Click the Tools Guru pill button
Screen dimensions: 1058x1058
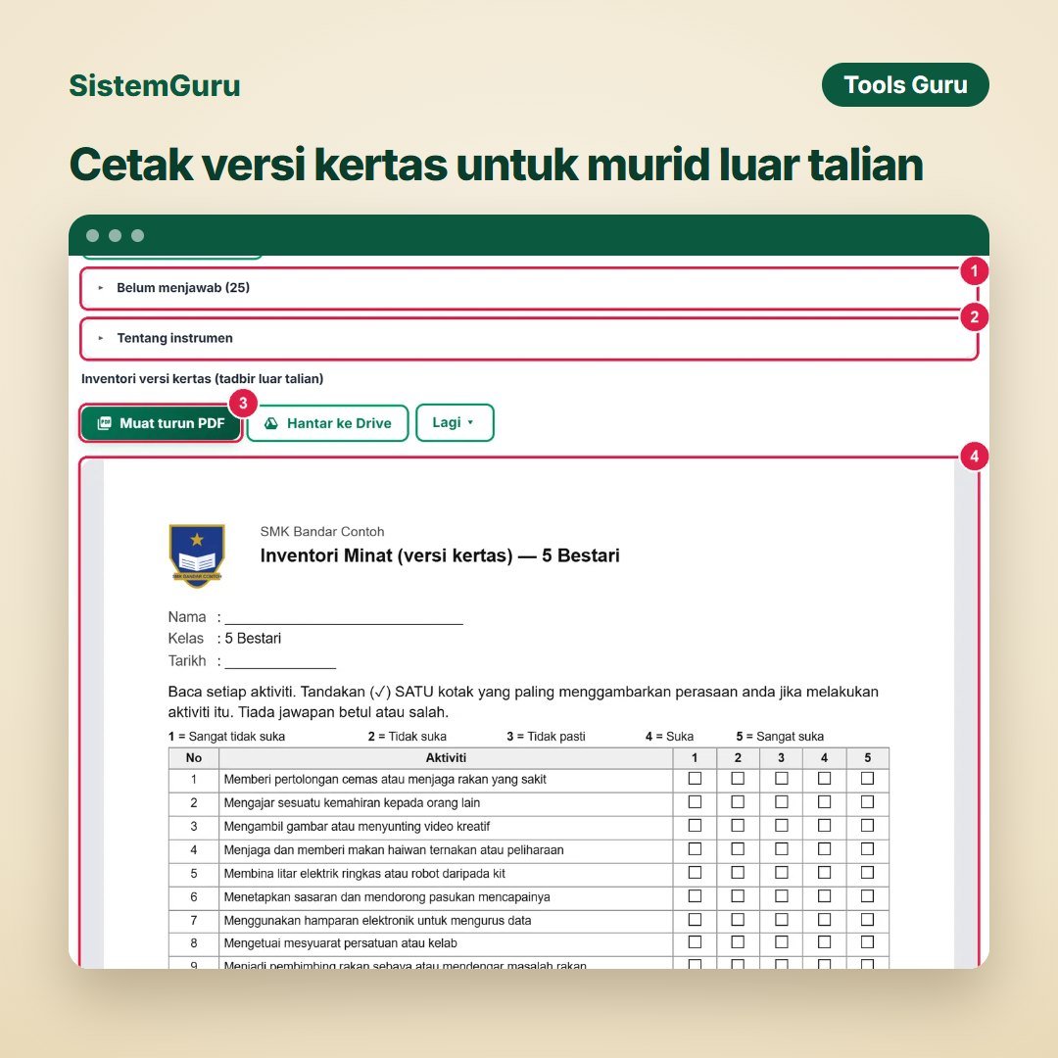coord(905,85)
